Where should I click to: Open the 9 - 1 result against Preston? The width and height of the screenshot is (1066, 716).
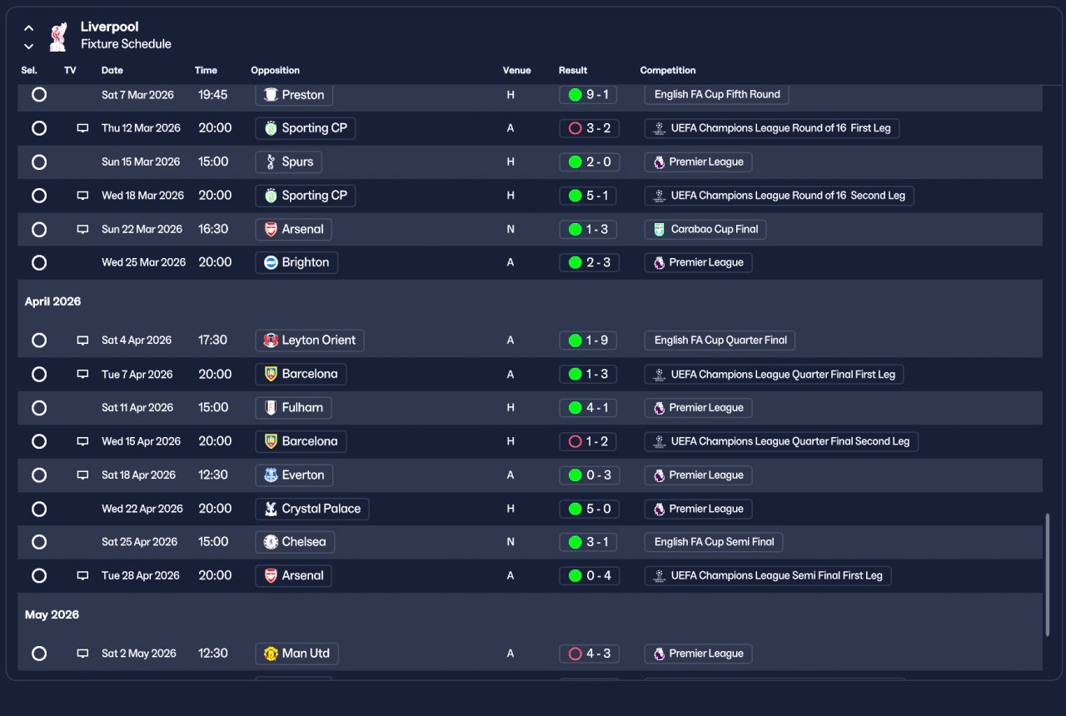(588, 95)
